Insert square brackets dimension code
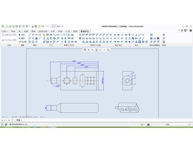Viewport: 193px width, 147px height. (65, 35)
